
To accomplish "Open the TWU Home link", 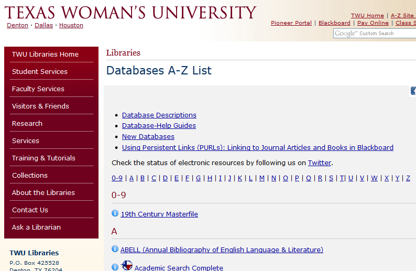I will coord(367,15).
